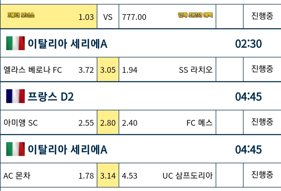281x191 pixels.
Task: Open the 이탈리아 세리에A 04:45 league header
Action: pos(141,149)
